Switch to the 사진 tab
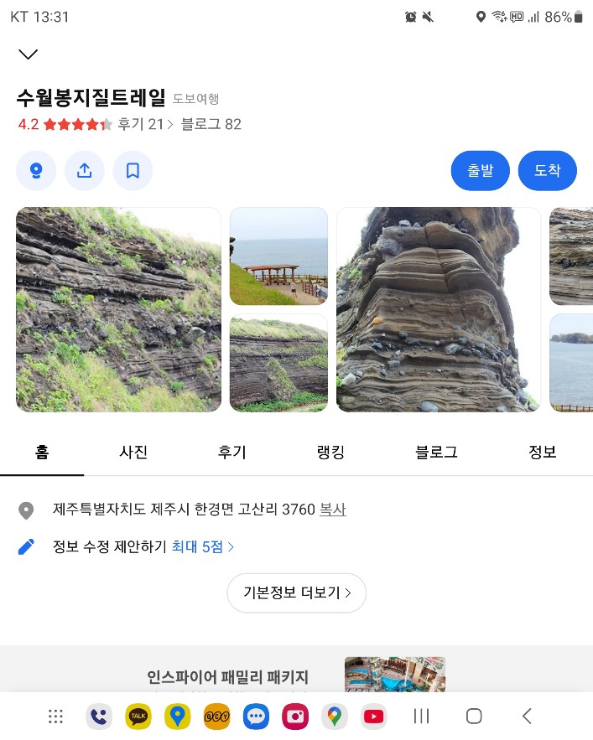The height and width of the screenshot is (740, 593). point(133,453)
